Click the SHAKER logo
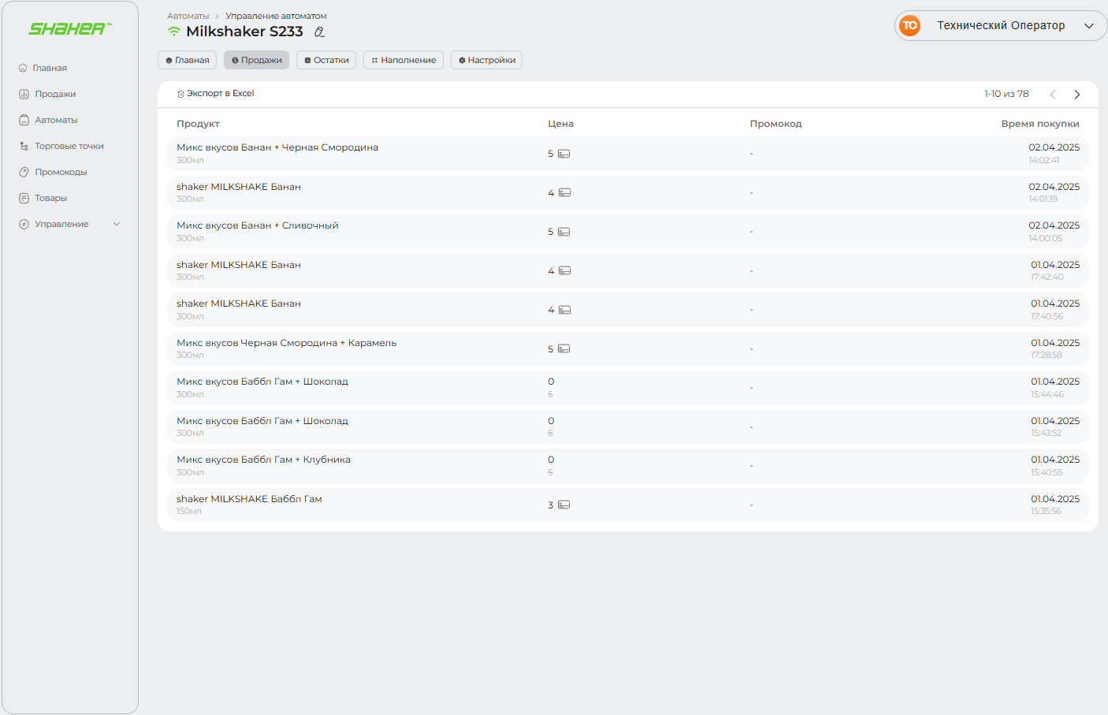The image size is (1108, 715). pyautogui.click(x=70, y=29)
